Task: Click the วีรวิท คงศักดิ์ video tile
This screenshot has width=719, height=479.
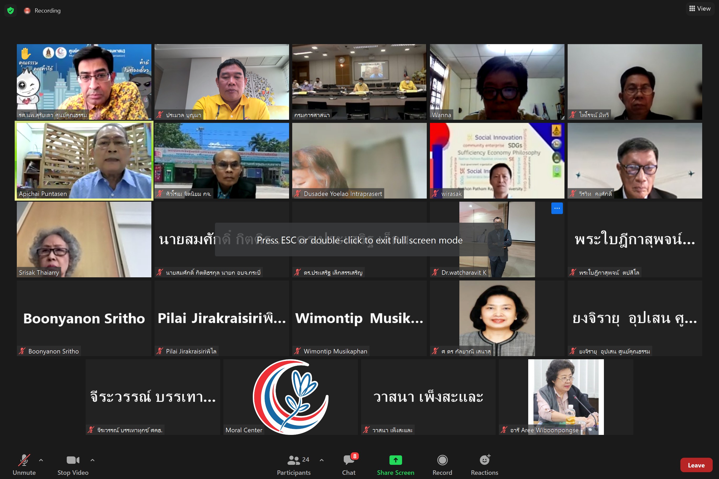Action: (x=635, y=161)
